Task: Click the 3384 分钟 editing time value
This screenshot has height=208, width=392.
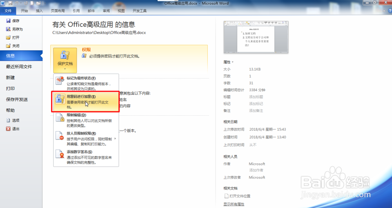Action: coord(257,90)
